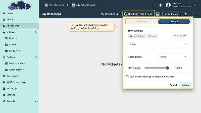Click the Dashboards breadcrumb link
This screenshot has height=113, width=201.
[x=54, y=5]
